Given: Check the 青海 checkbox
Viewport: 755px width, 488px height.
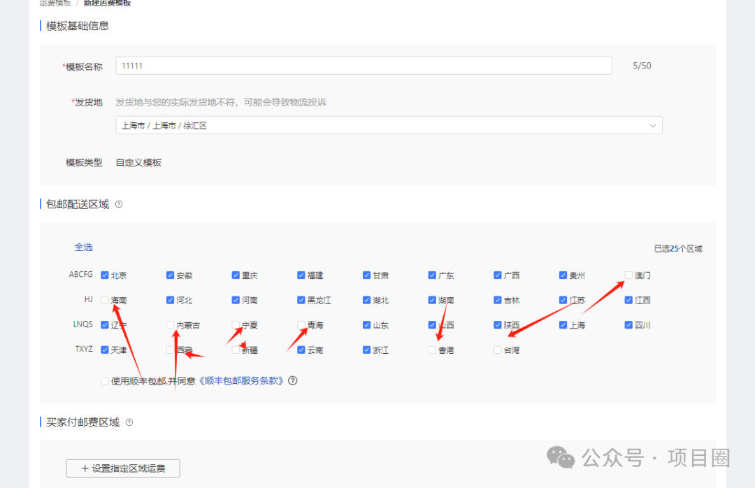Looking at the screenshot, I should (x=301, y=324).
